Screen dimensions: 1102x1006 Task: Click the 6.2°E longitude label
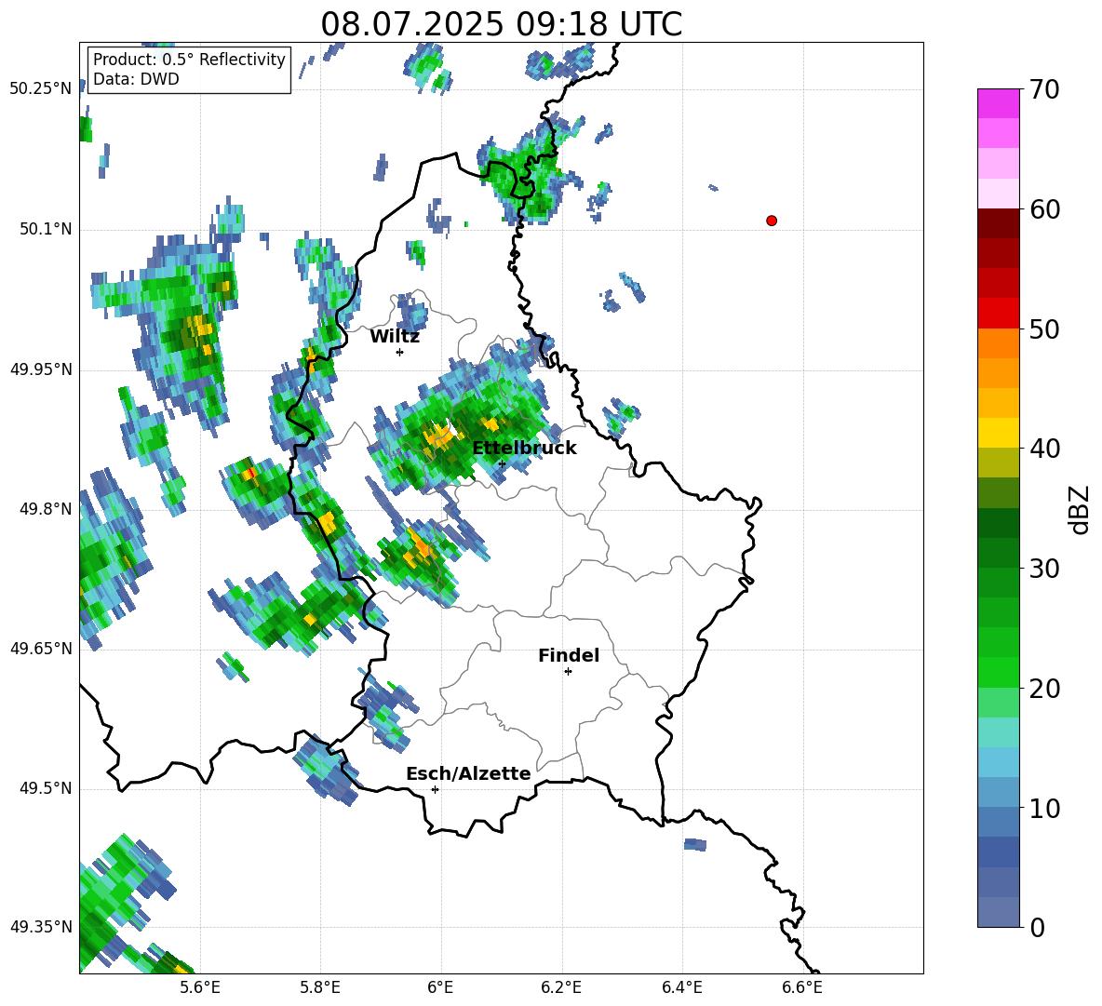click(561, 987)
